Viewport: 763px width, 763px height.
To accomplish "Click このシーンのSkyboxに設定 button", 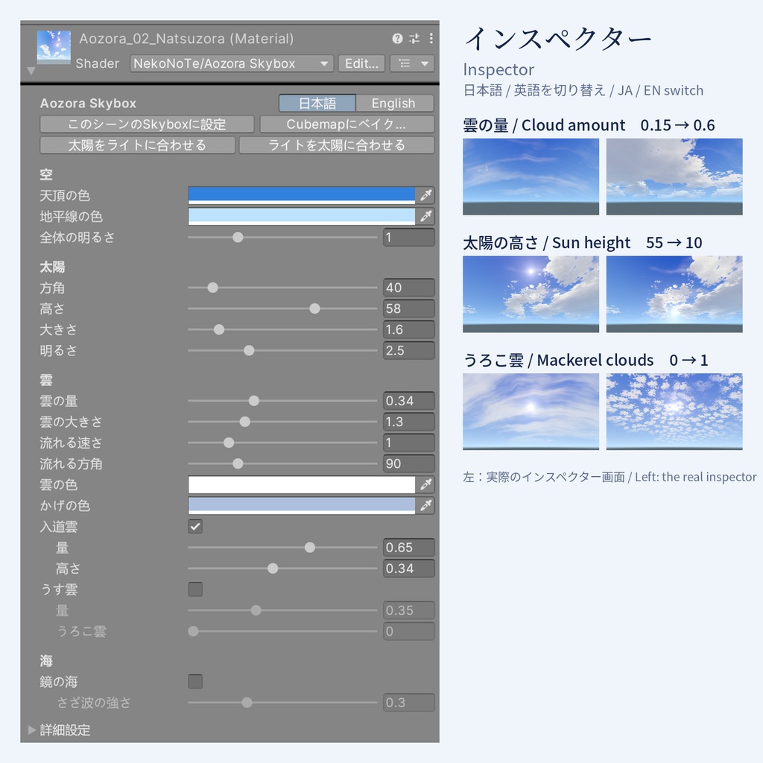I will click(147, 124).
